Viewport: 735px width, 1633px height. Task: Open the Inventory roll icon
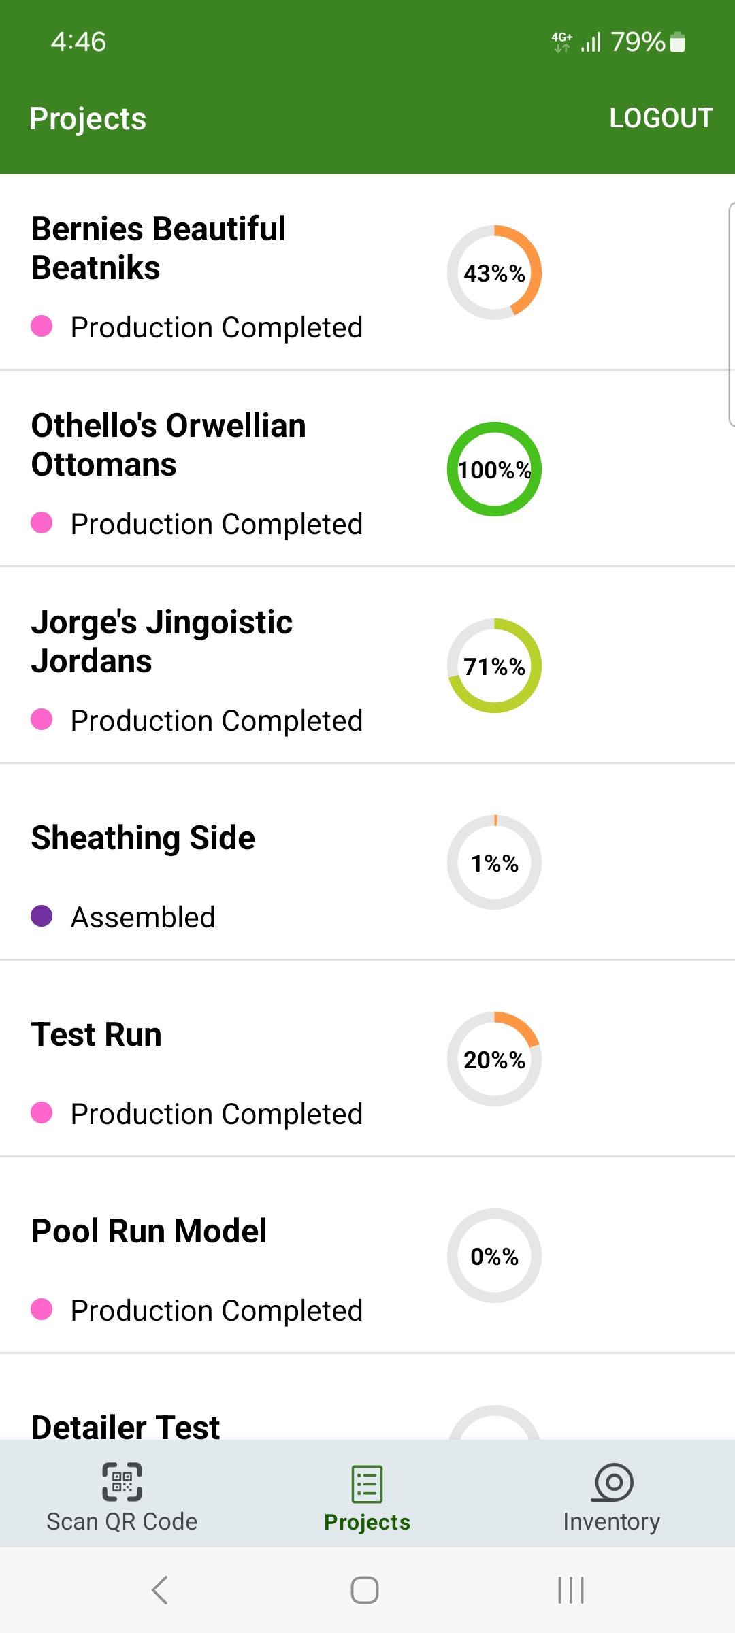tap(612, 1482)
